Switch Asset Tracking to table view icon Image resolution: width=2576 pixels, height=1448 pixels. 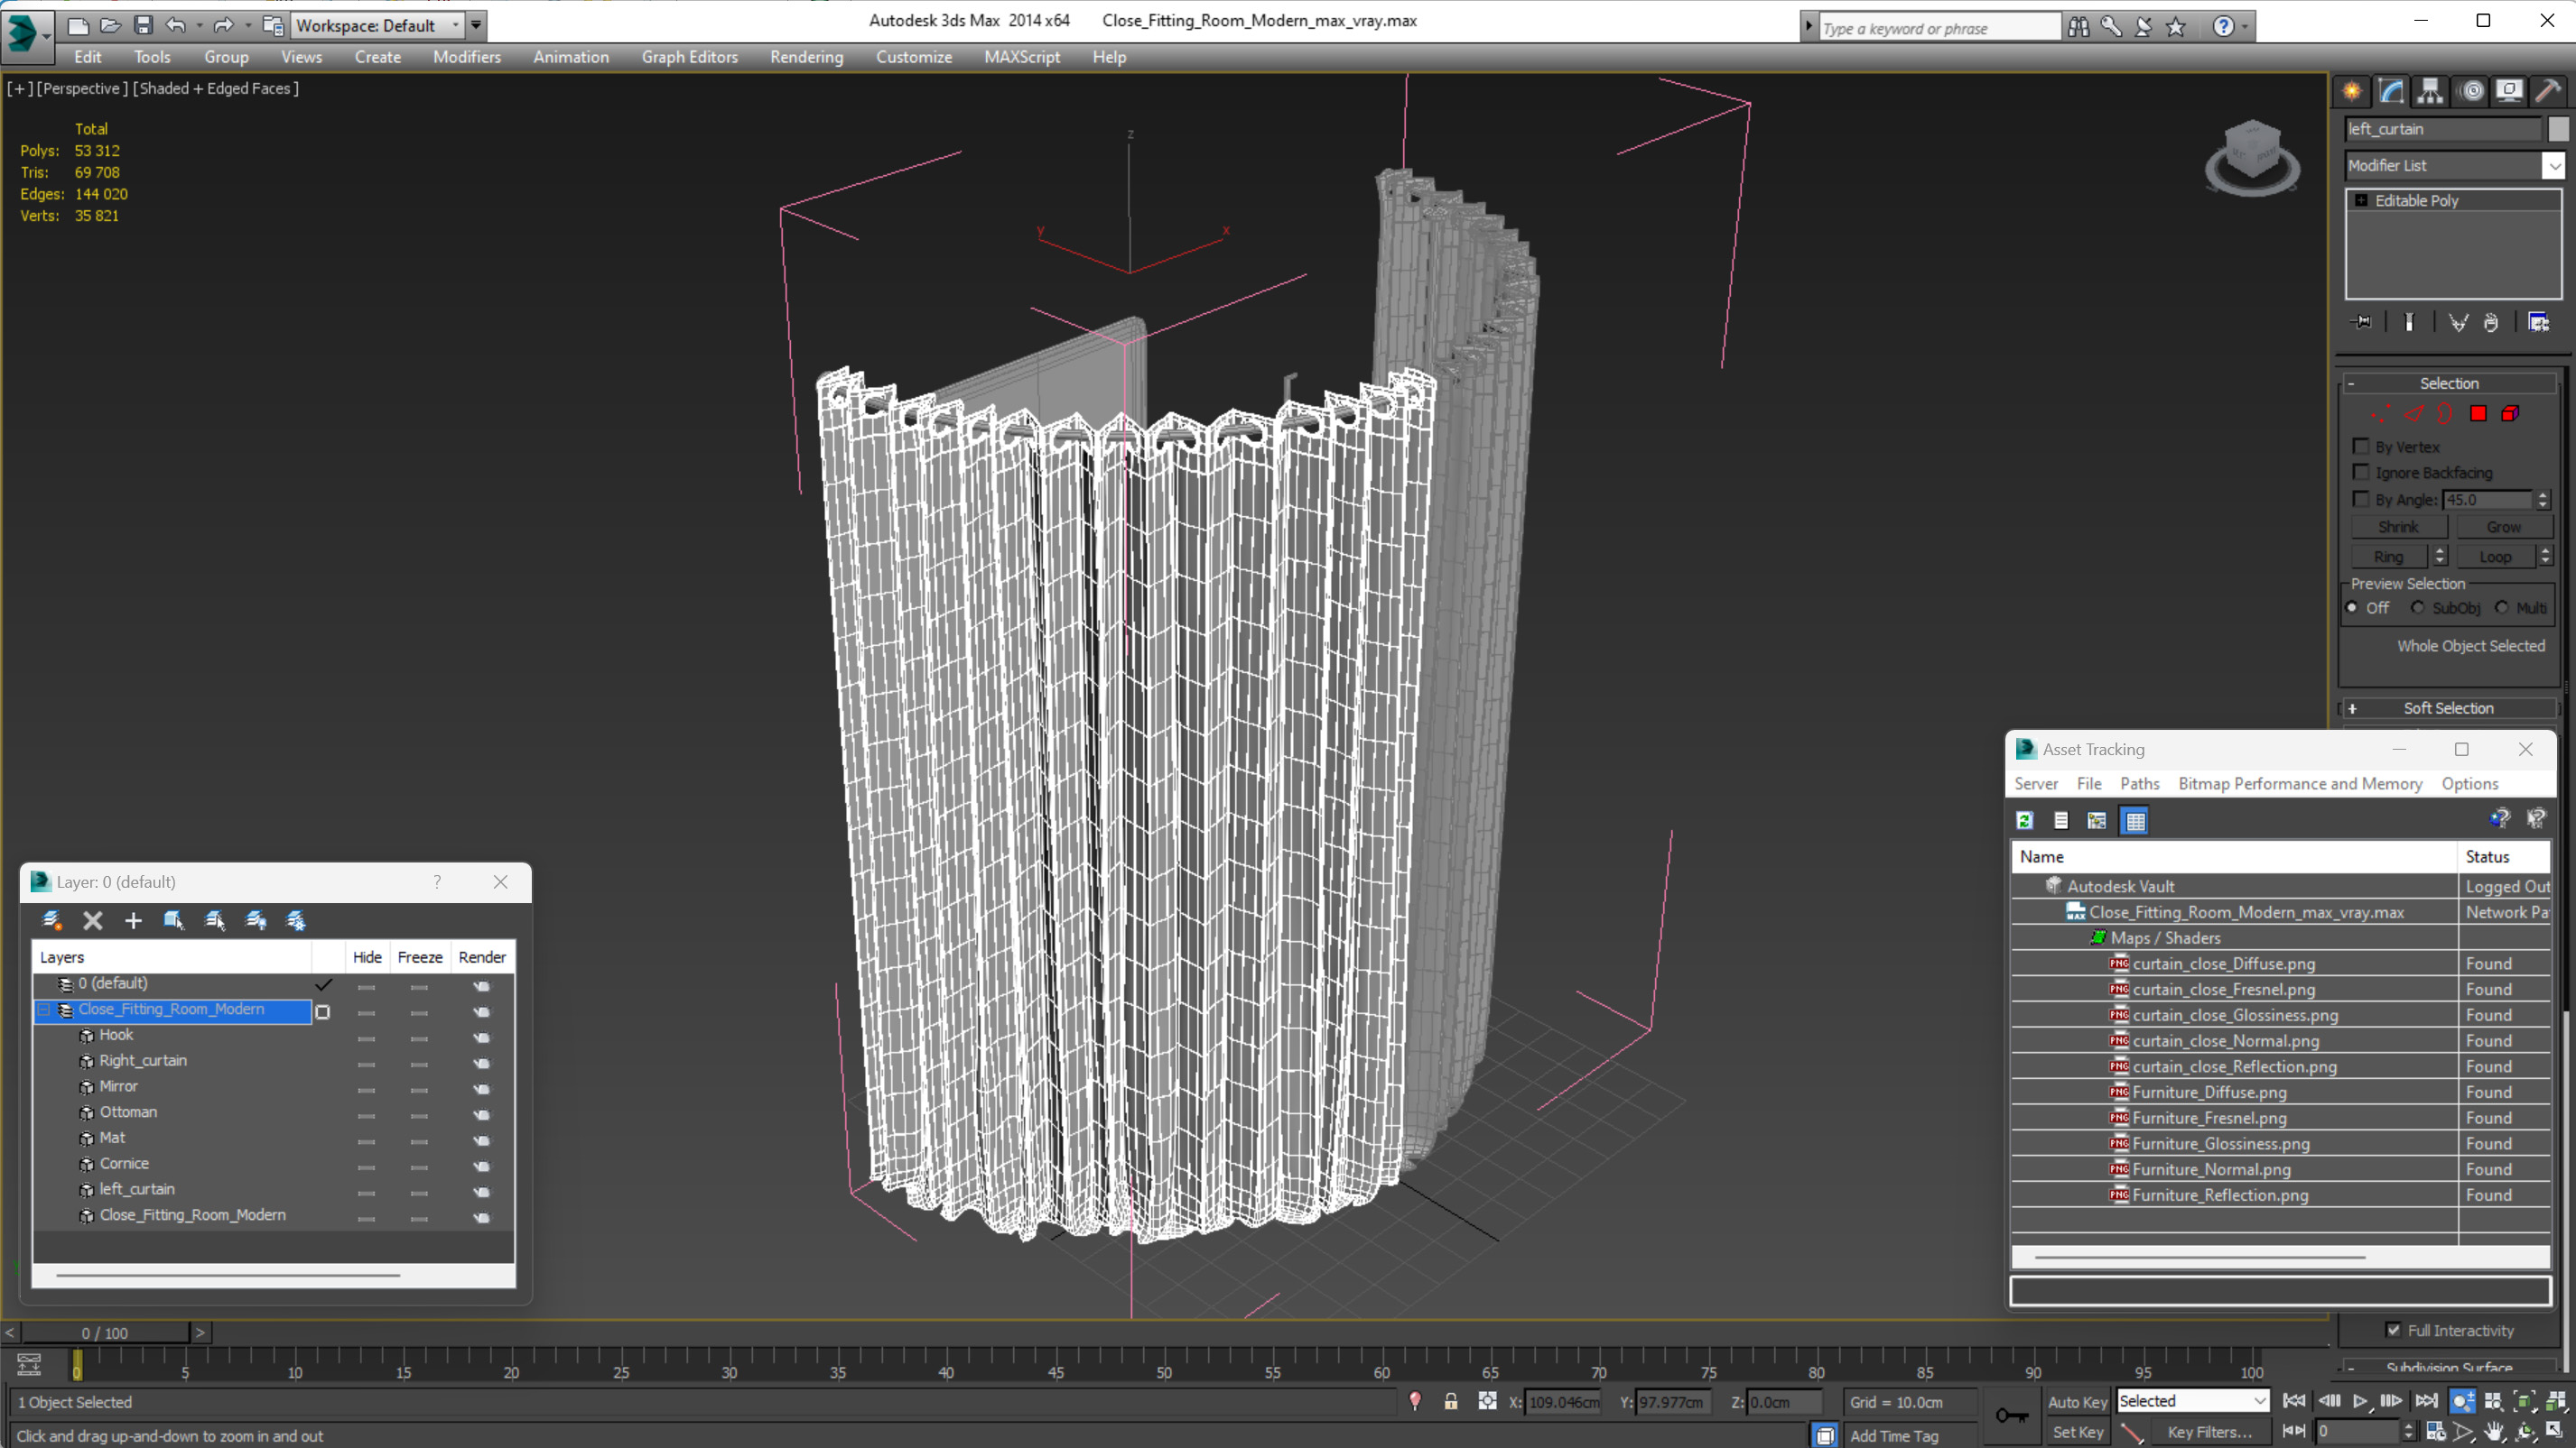[x=2135, y=820]
